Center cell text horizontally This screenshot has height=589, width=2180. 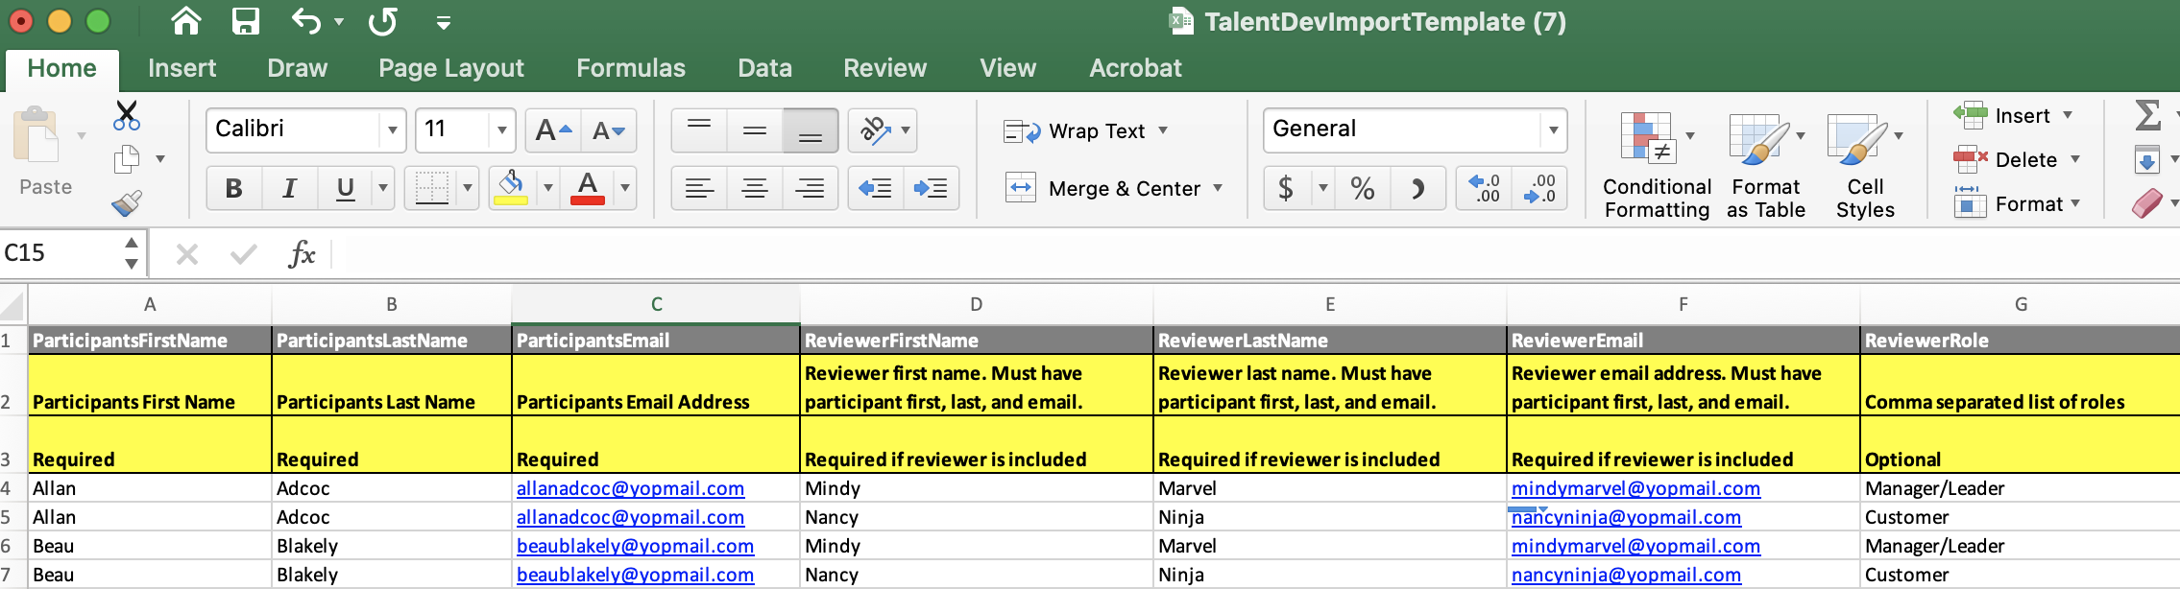755,188
